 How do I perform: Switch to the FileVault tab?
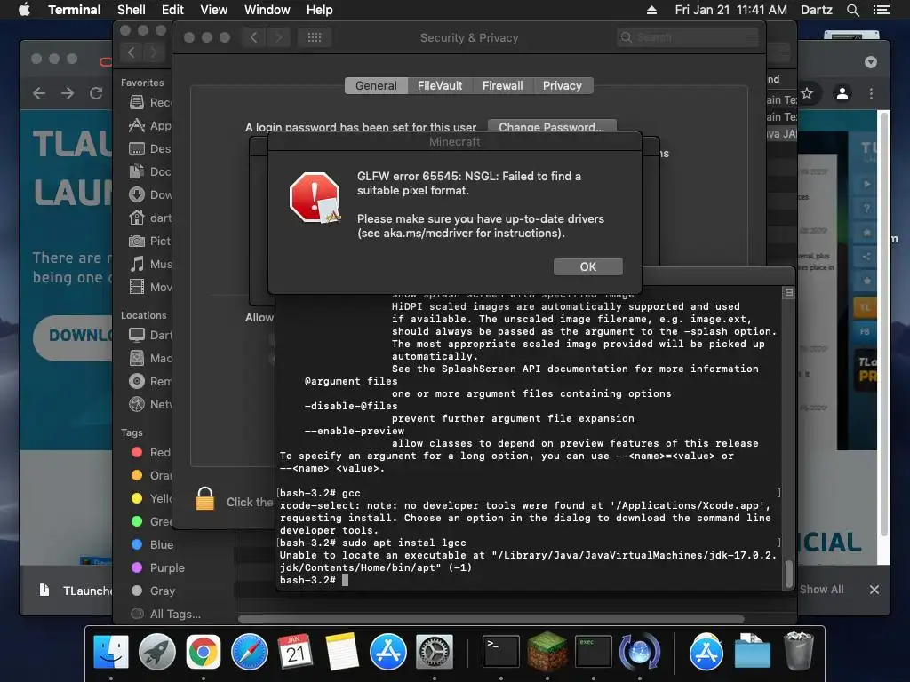439,86
